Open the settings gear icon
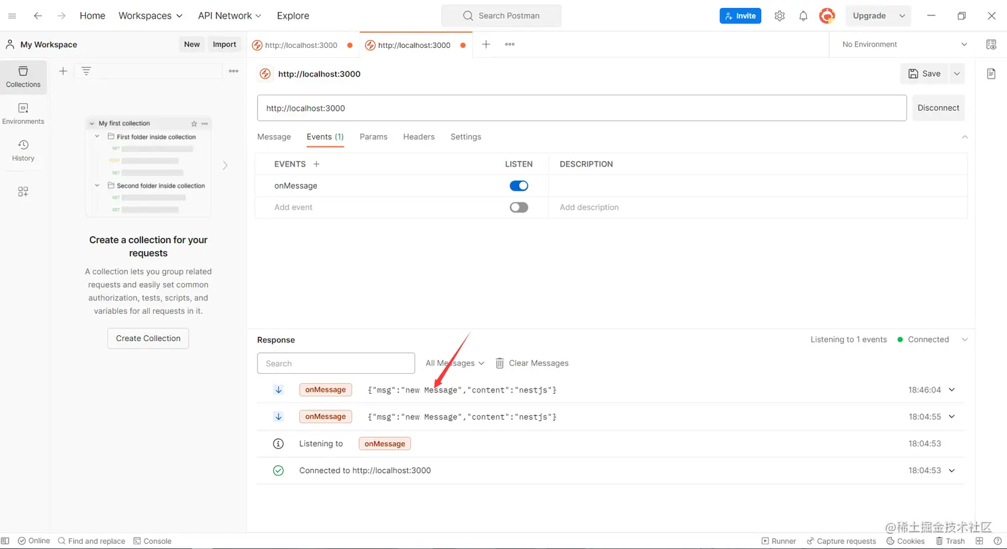Viewport: 1007px width, 549px height. point(779,16)
